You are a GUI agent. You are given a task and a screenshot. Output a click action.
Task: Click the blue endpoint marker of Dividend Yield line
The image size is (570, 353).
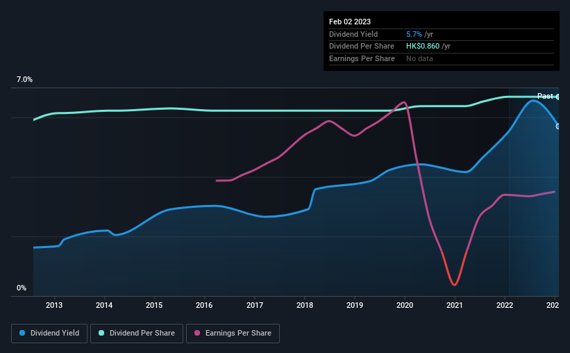pyautogui.click(x=558, y=126)
